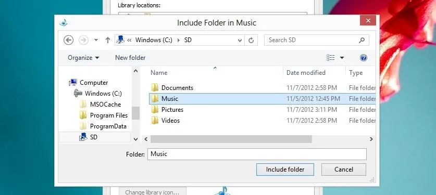Open the Organize menu
Screen dimensions: 436x195
[x=83, y=58]
